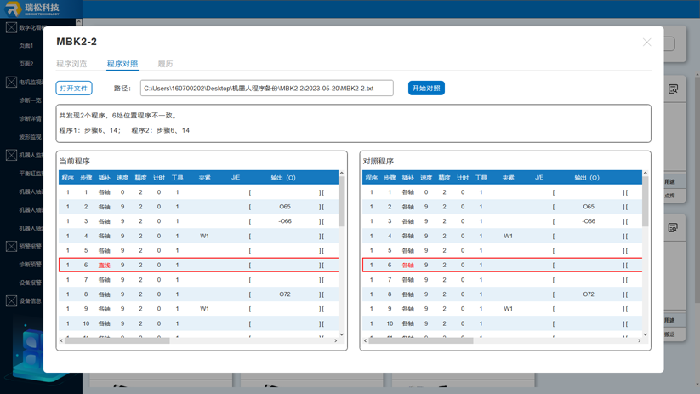
Task: Open the 履历 tab
Action: pos(165,64)
